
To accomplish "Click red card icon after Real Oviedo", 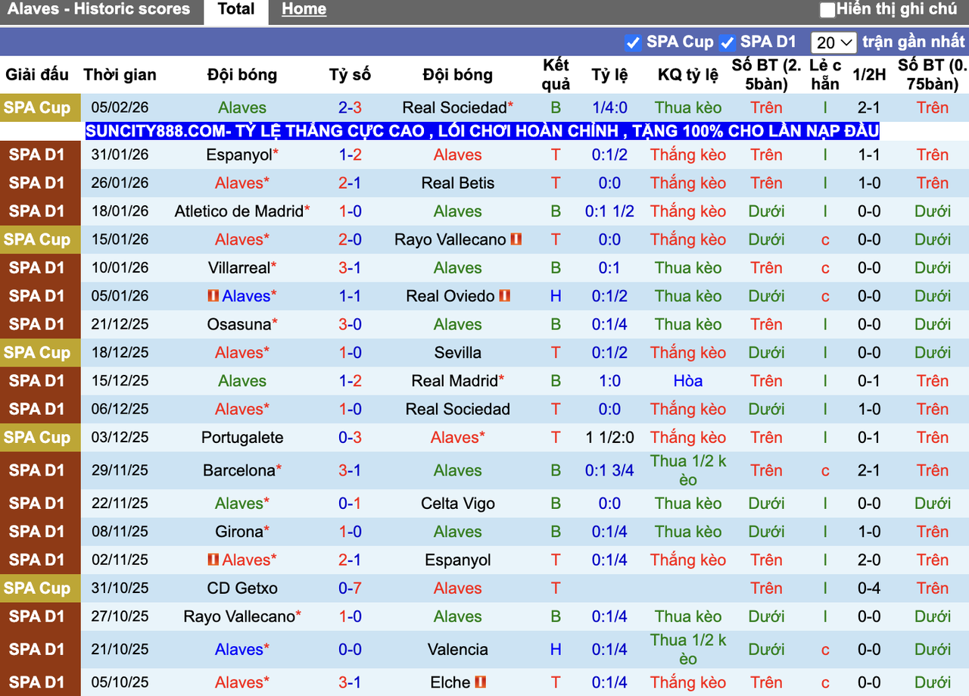I will point(505,296).
